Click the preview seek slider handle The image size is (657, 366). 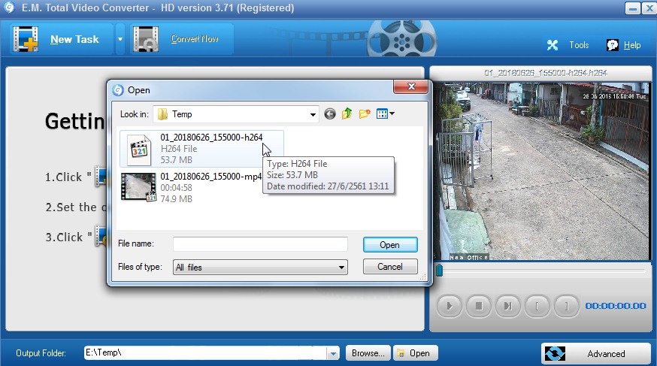pos(439,270)
